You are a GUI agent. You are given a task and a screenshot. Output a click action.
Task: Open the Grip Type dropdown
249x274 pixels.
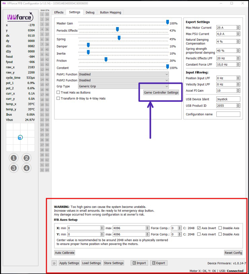pos(123,86)
